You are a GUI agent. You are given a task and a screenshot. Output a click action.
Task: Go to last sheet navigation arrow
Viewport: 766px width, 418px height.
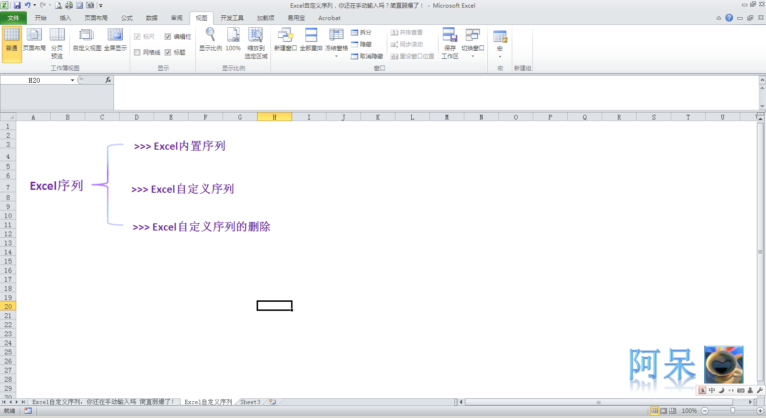click(23, 402)
